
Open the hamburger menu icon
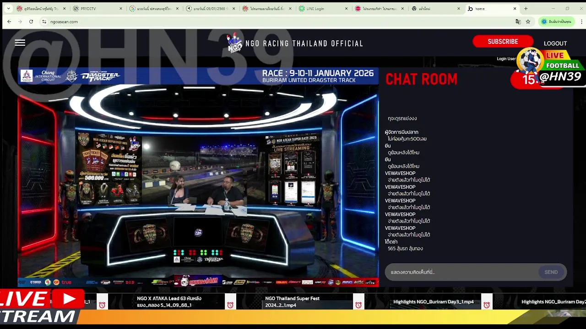tap(20, 42)
